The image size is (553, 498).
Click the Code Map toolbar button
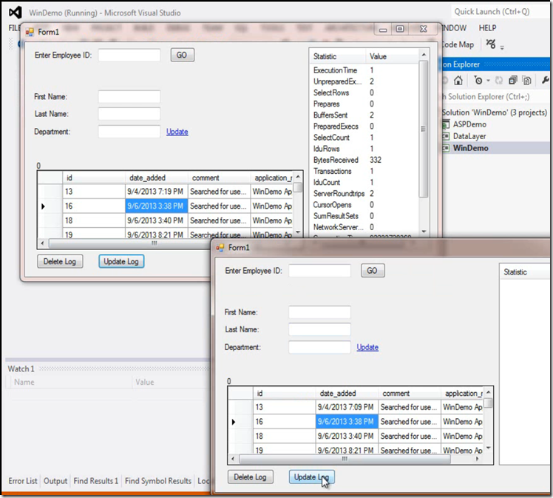click(x=458, y=44)
